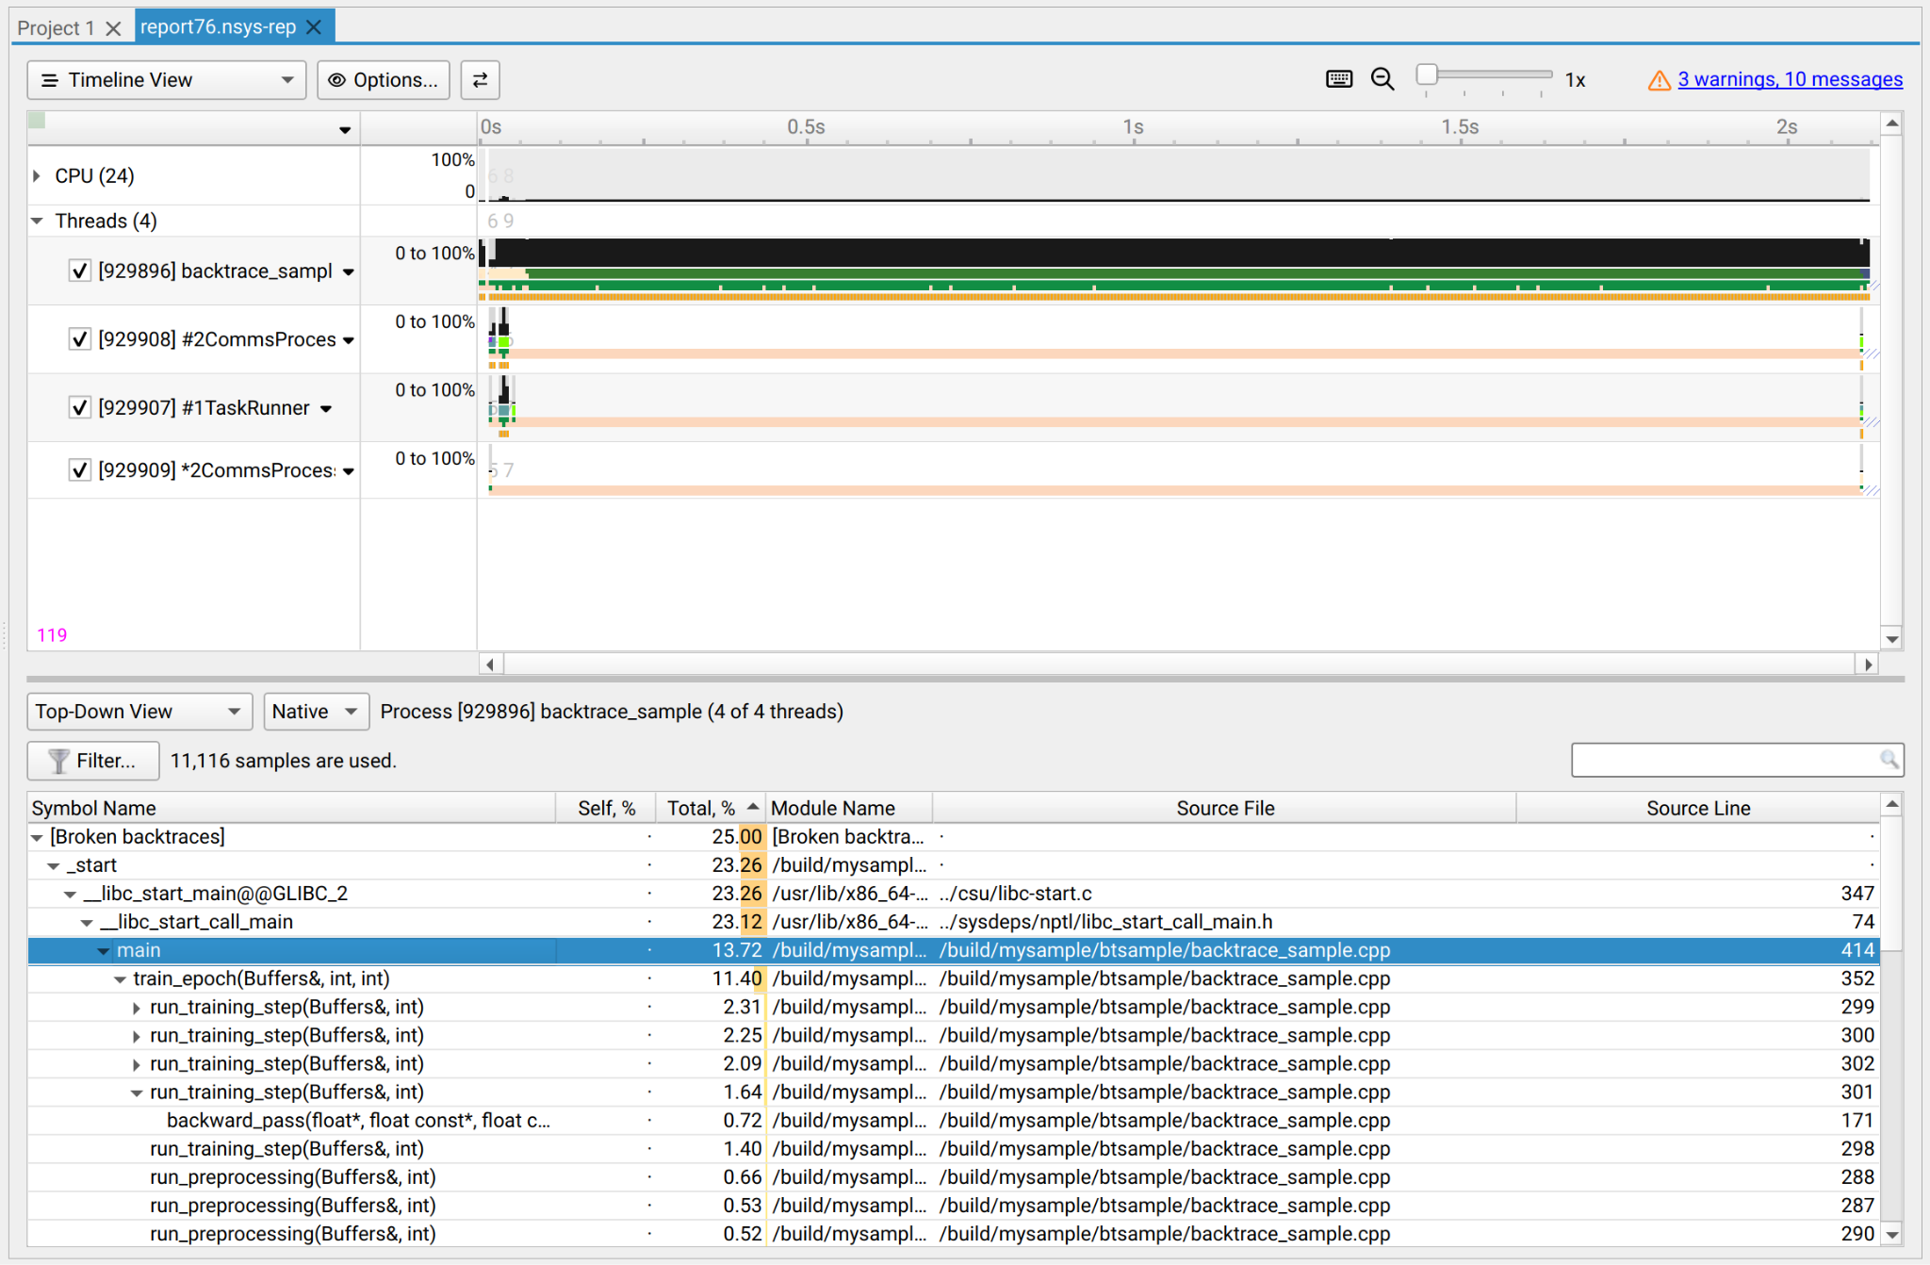
Task: Sort by Total, % column
Action: (711, 808)
